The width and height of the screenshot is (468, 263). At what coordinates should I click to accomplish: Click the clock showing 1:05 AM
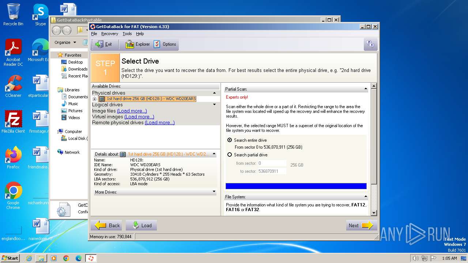449,258
